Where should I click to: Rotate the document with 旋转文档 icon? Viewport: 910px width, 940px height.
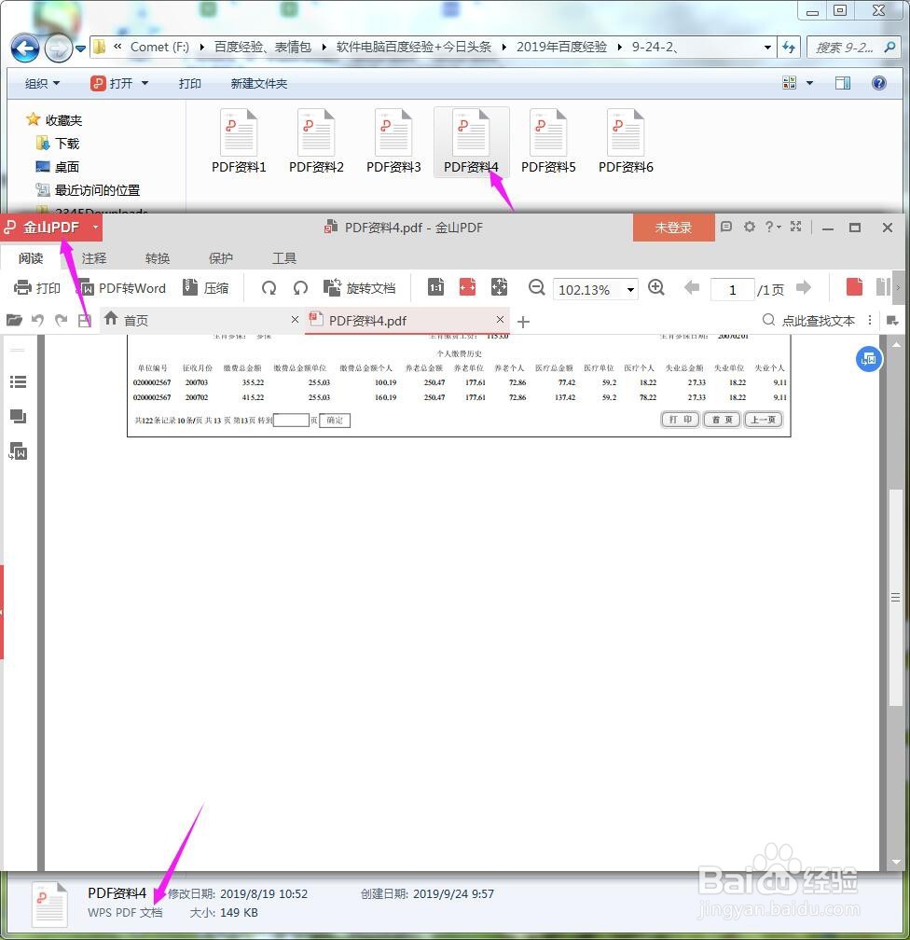358,287
